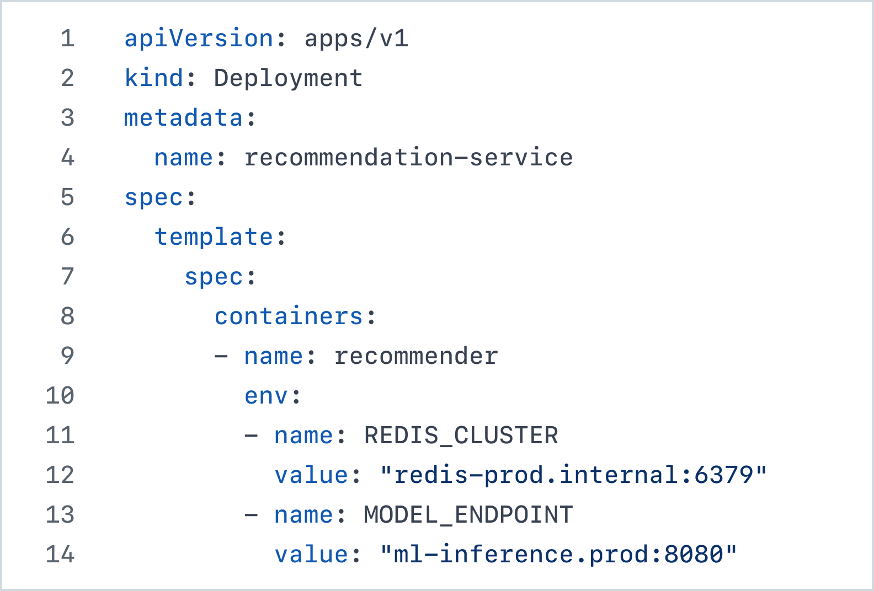Click the template key
This screenshot has height=591, width=874.
[x=214, y=237]
